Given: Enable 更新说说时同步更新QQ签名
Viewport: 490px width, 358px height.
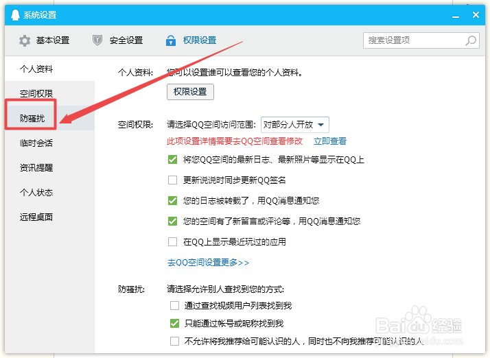Looking at the screenshot, I should (x=172, y=180).
